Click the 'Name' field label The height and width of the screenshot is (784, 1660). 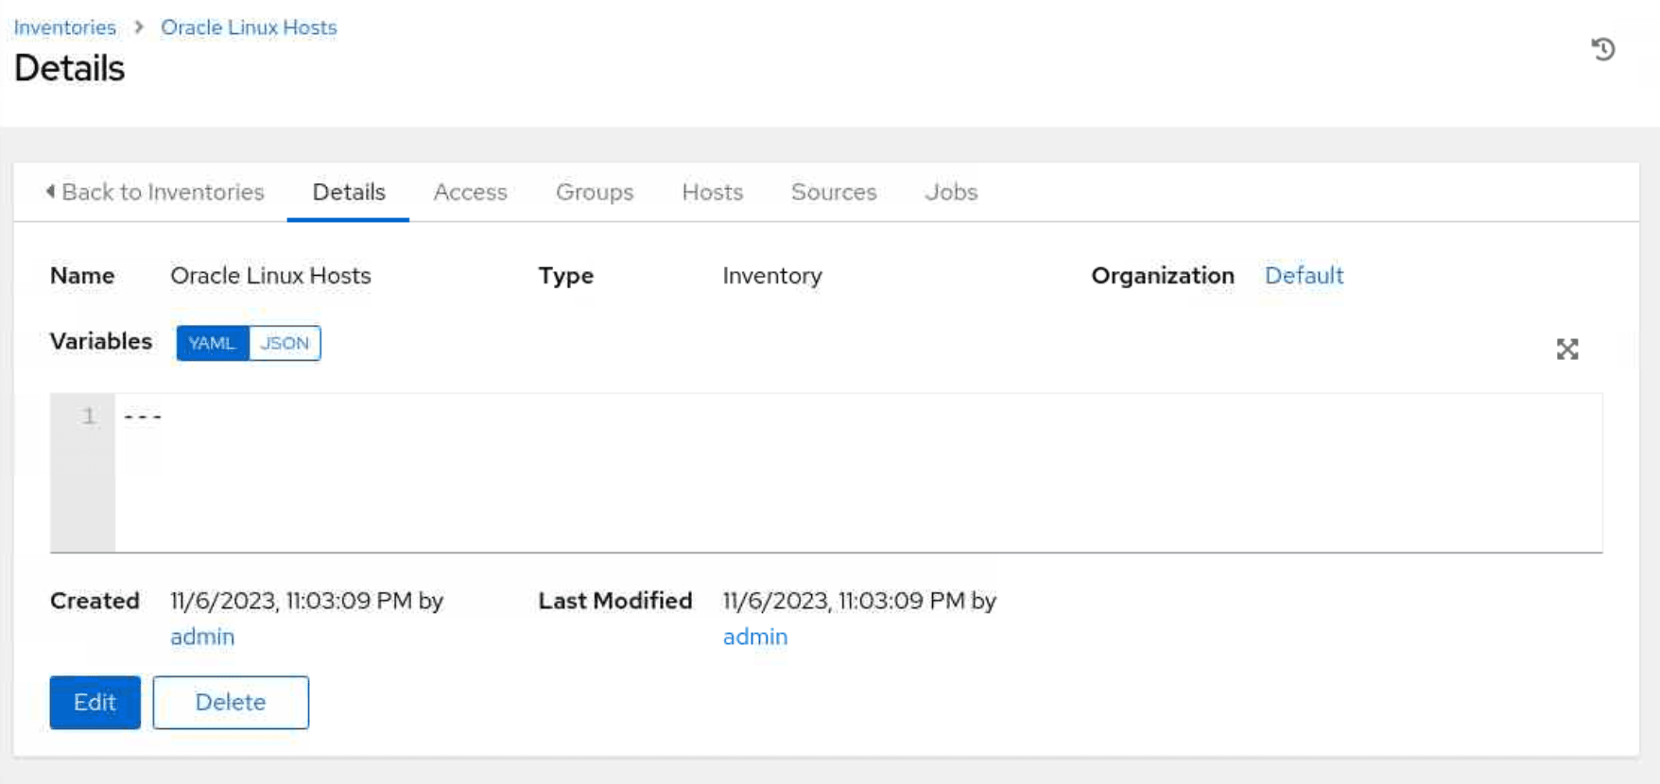coord(82,276)
